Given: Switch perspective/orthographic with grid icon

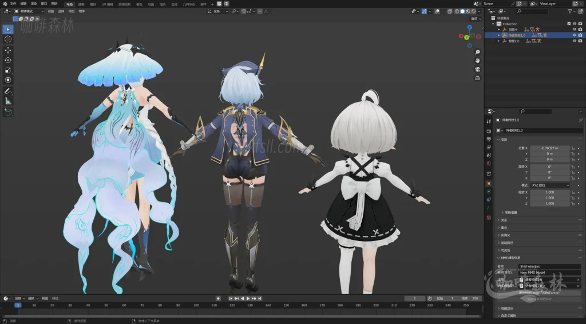Looking at the screenshot, I should pos(477,78).
